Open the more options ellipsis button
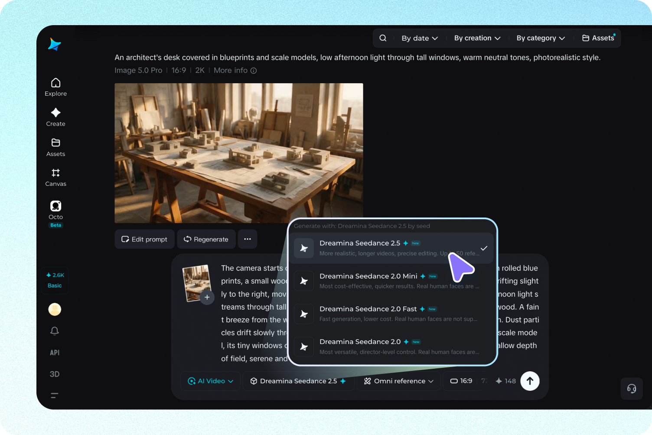Screen dimensions: 652x435 [x=248, y=239]
